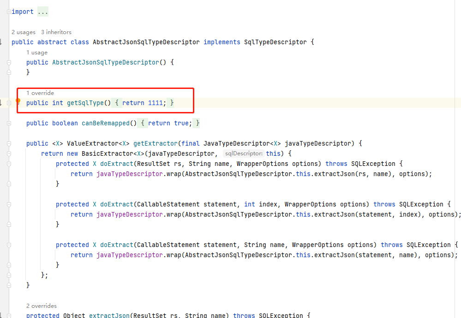Click the getSqlType method name
The width and height of the screenshot is (461, 318).
click(x=85, y=103)
